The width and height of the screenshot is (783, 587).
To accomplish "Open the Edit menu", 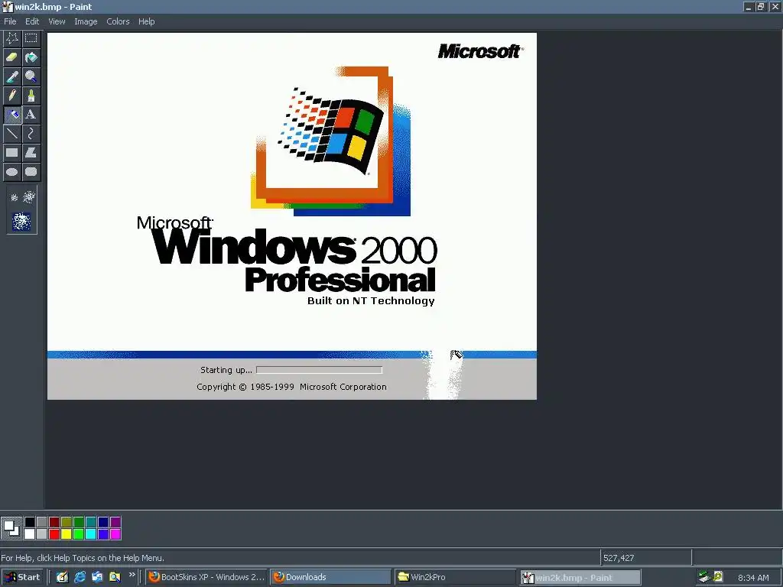I will 32,21.
